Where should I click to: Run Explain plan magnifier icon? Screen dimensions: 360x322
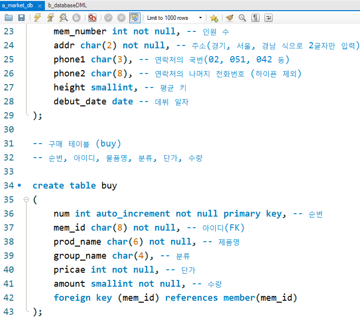[63, 18]
